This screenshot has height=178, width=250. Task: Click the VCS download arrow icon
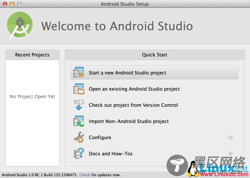(x=79, y=105)
